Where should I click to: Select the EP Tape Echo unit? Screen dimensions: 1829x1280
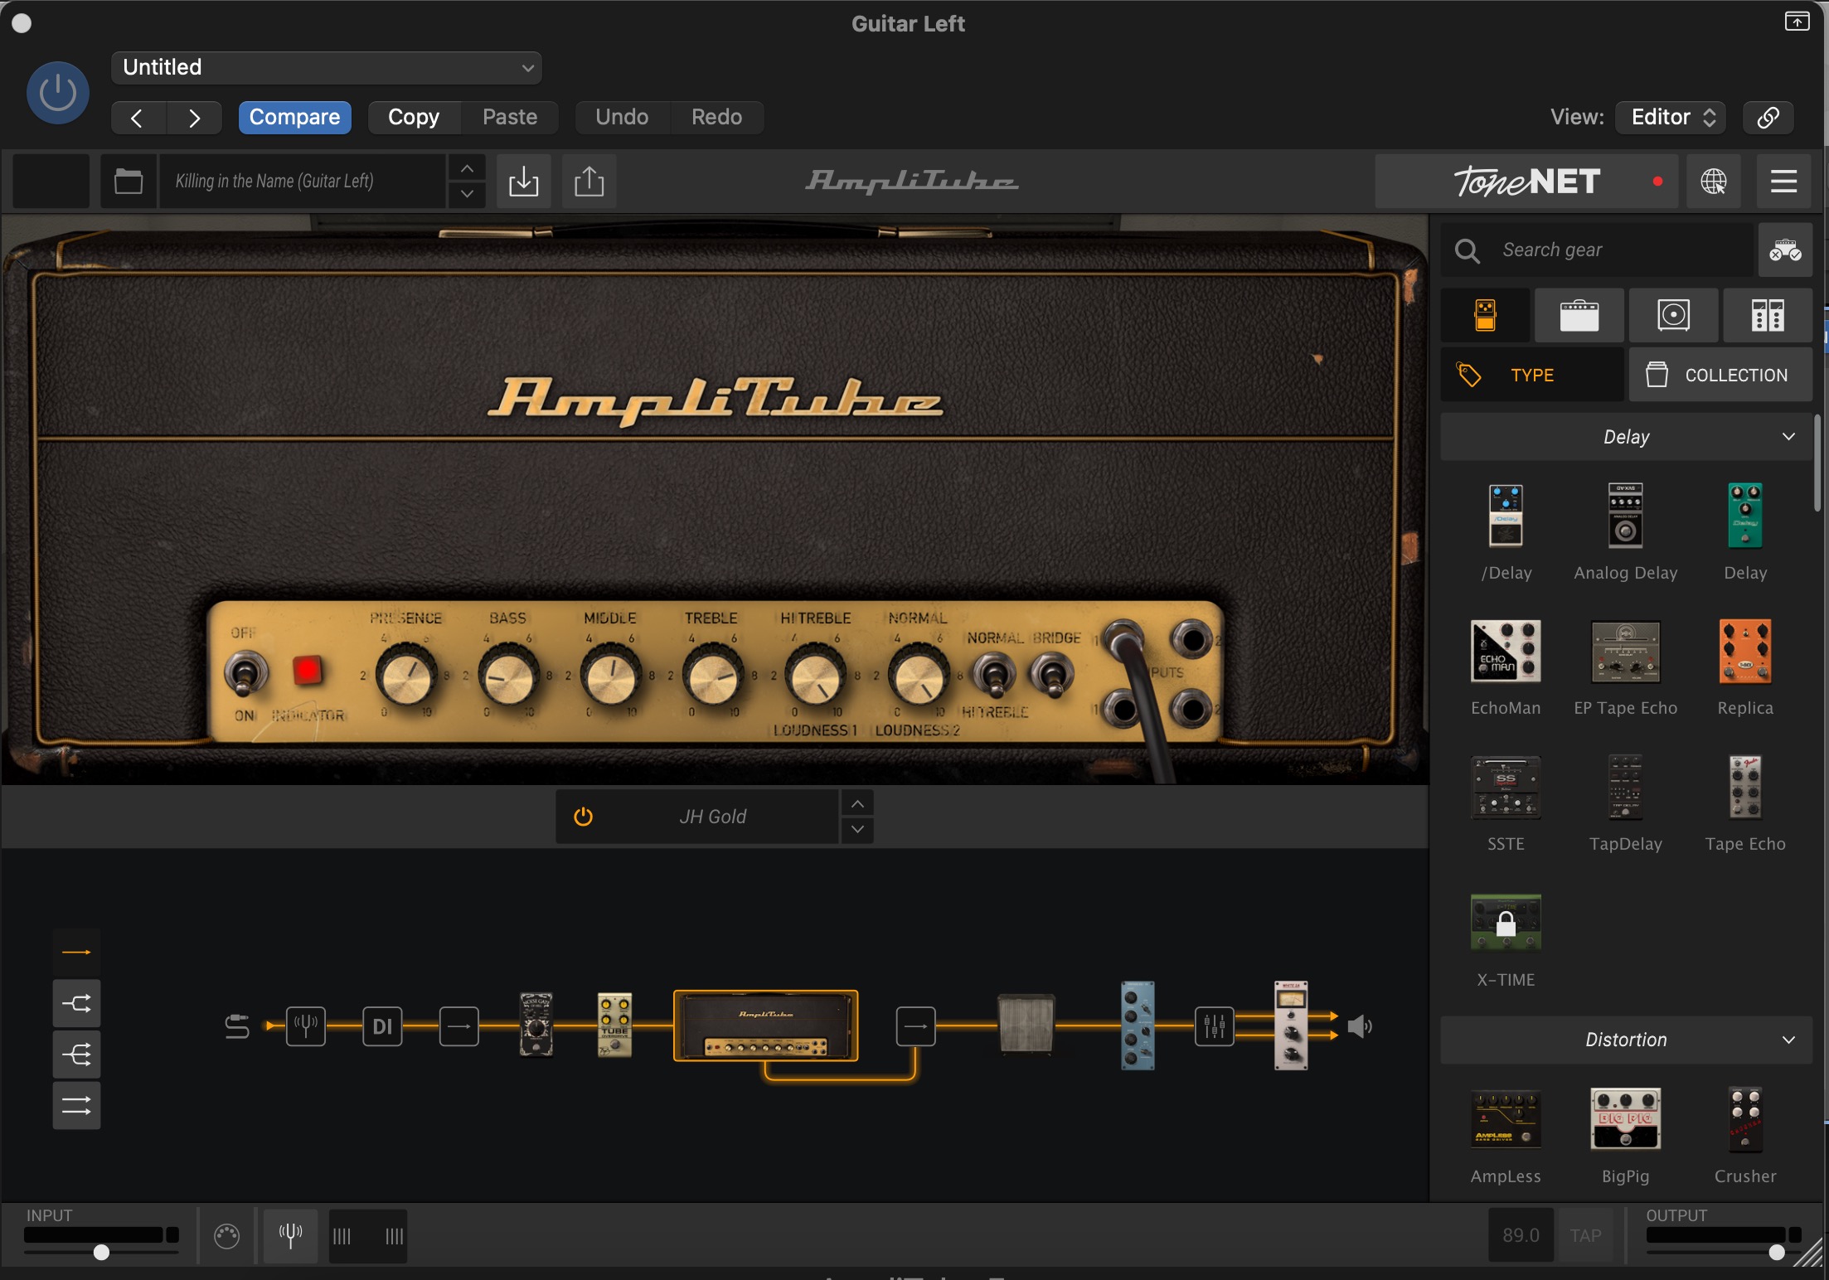1625,652
